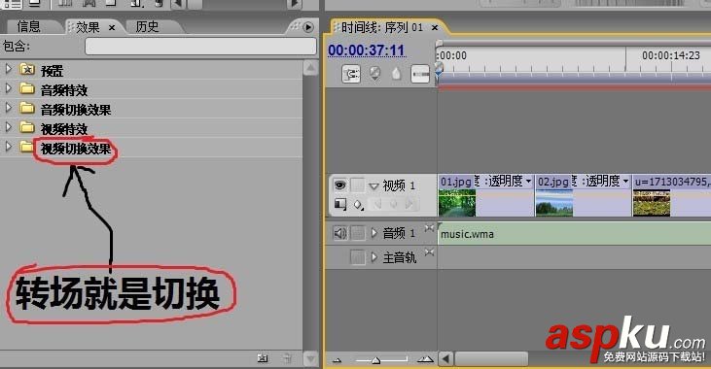711x369 pixels.
Task: Expand the 预置 folder triangle
Action: pyautogui.click(x=8, y=69)
